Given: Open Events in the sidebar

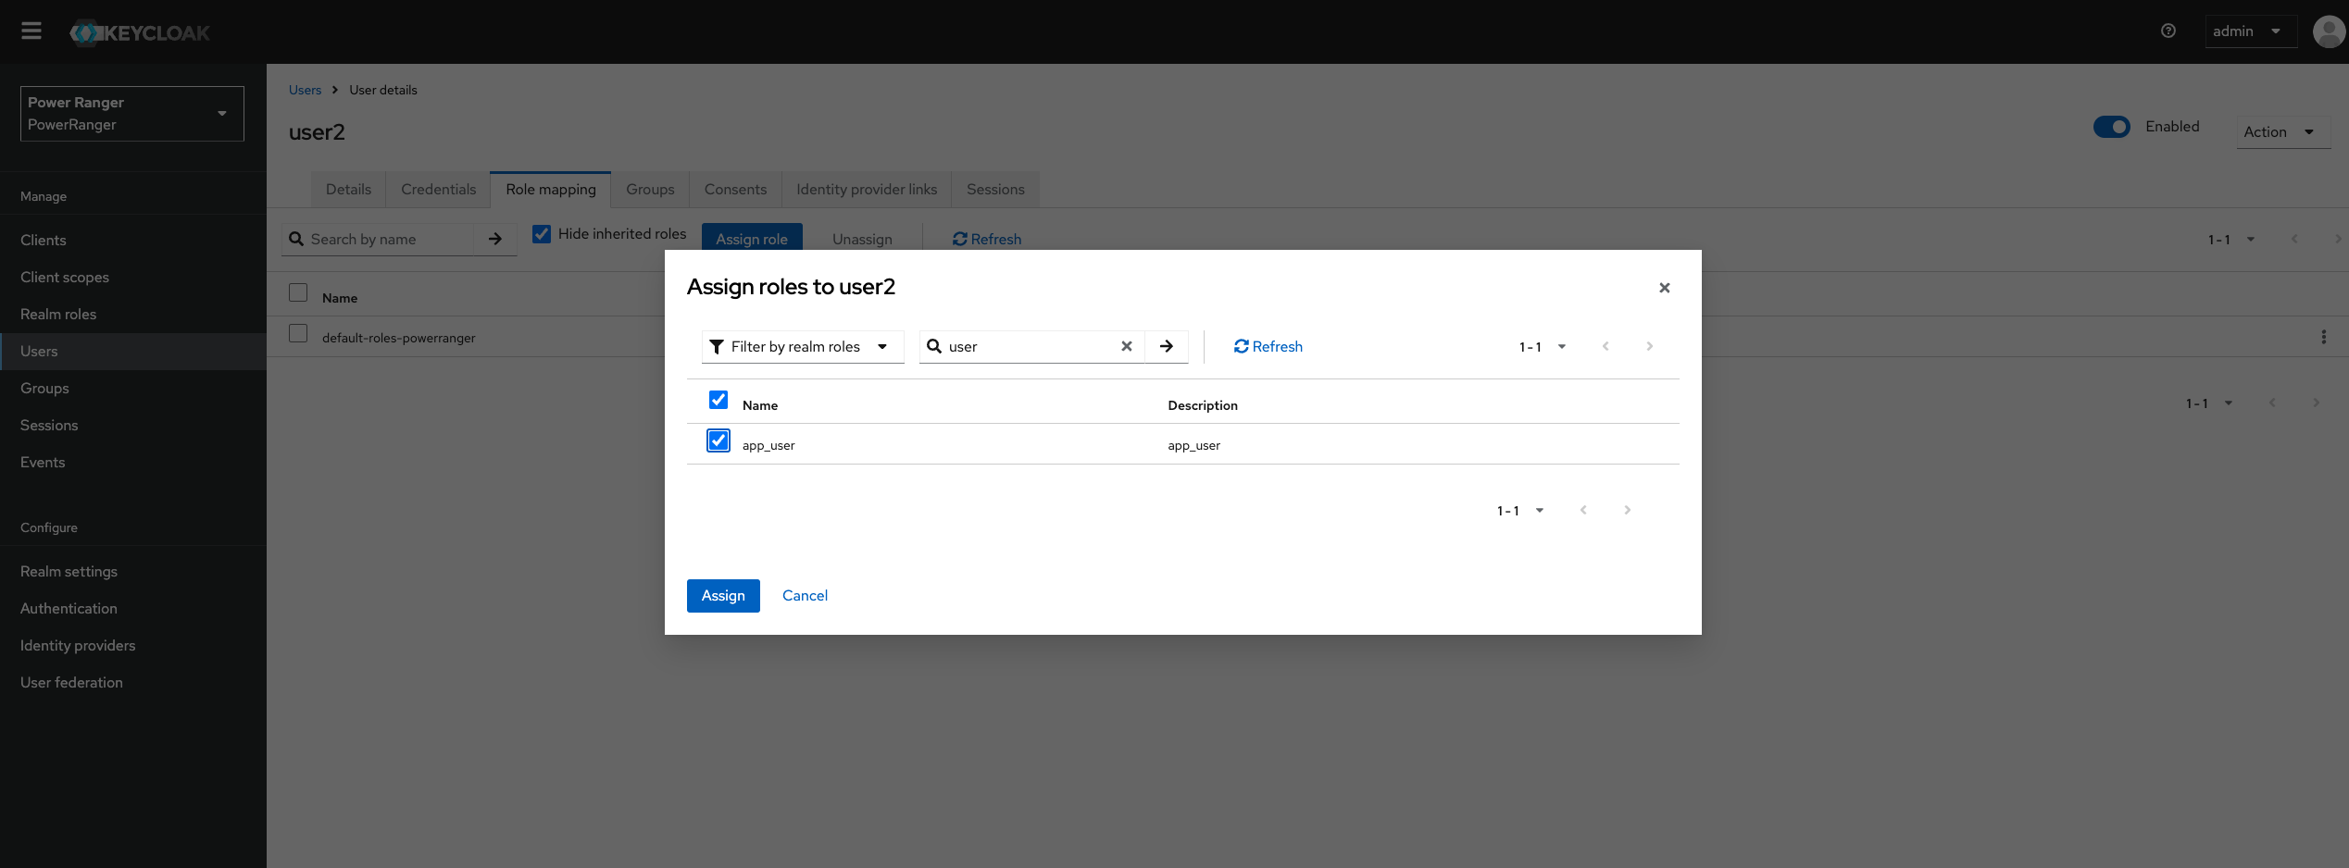Looking at the screenshot, I should [x=133, y=463].
